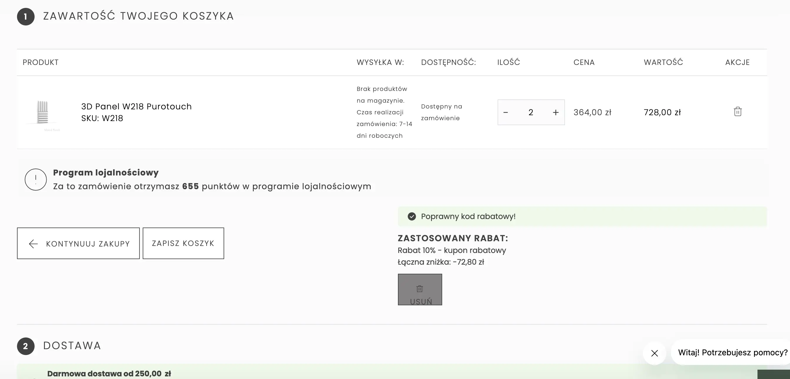Open the 3D Panel W218 product thumbnail

tap(43, 112)
